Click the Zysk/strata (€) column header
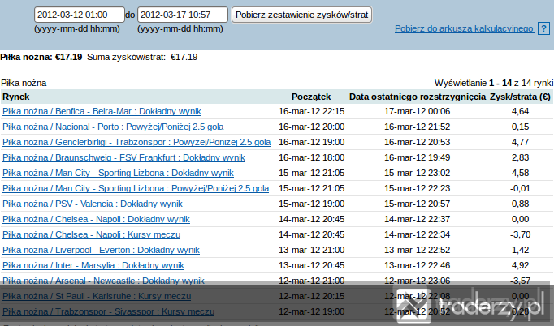Screen dimensions: 554x326 click(520, 97)
